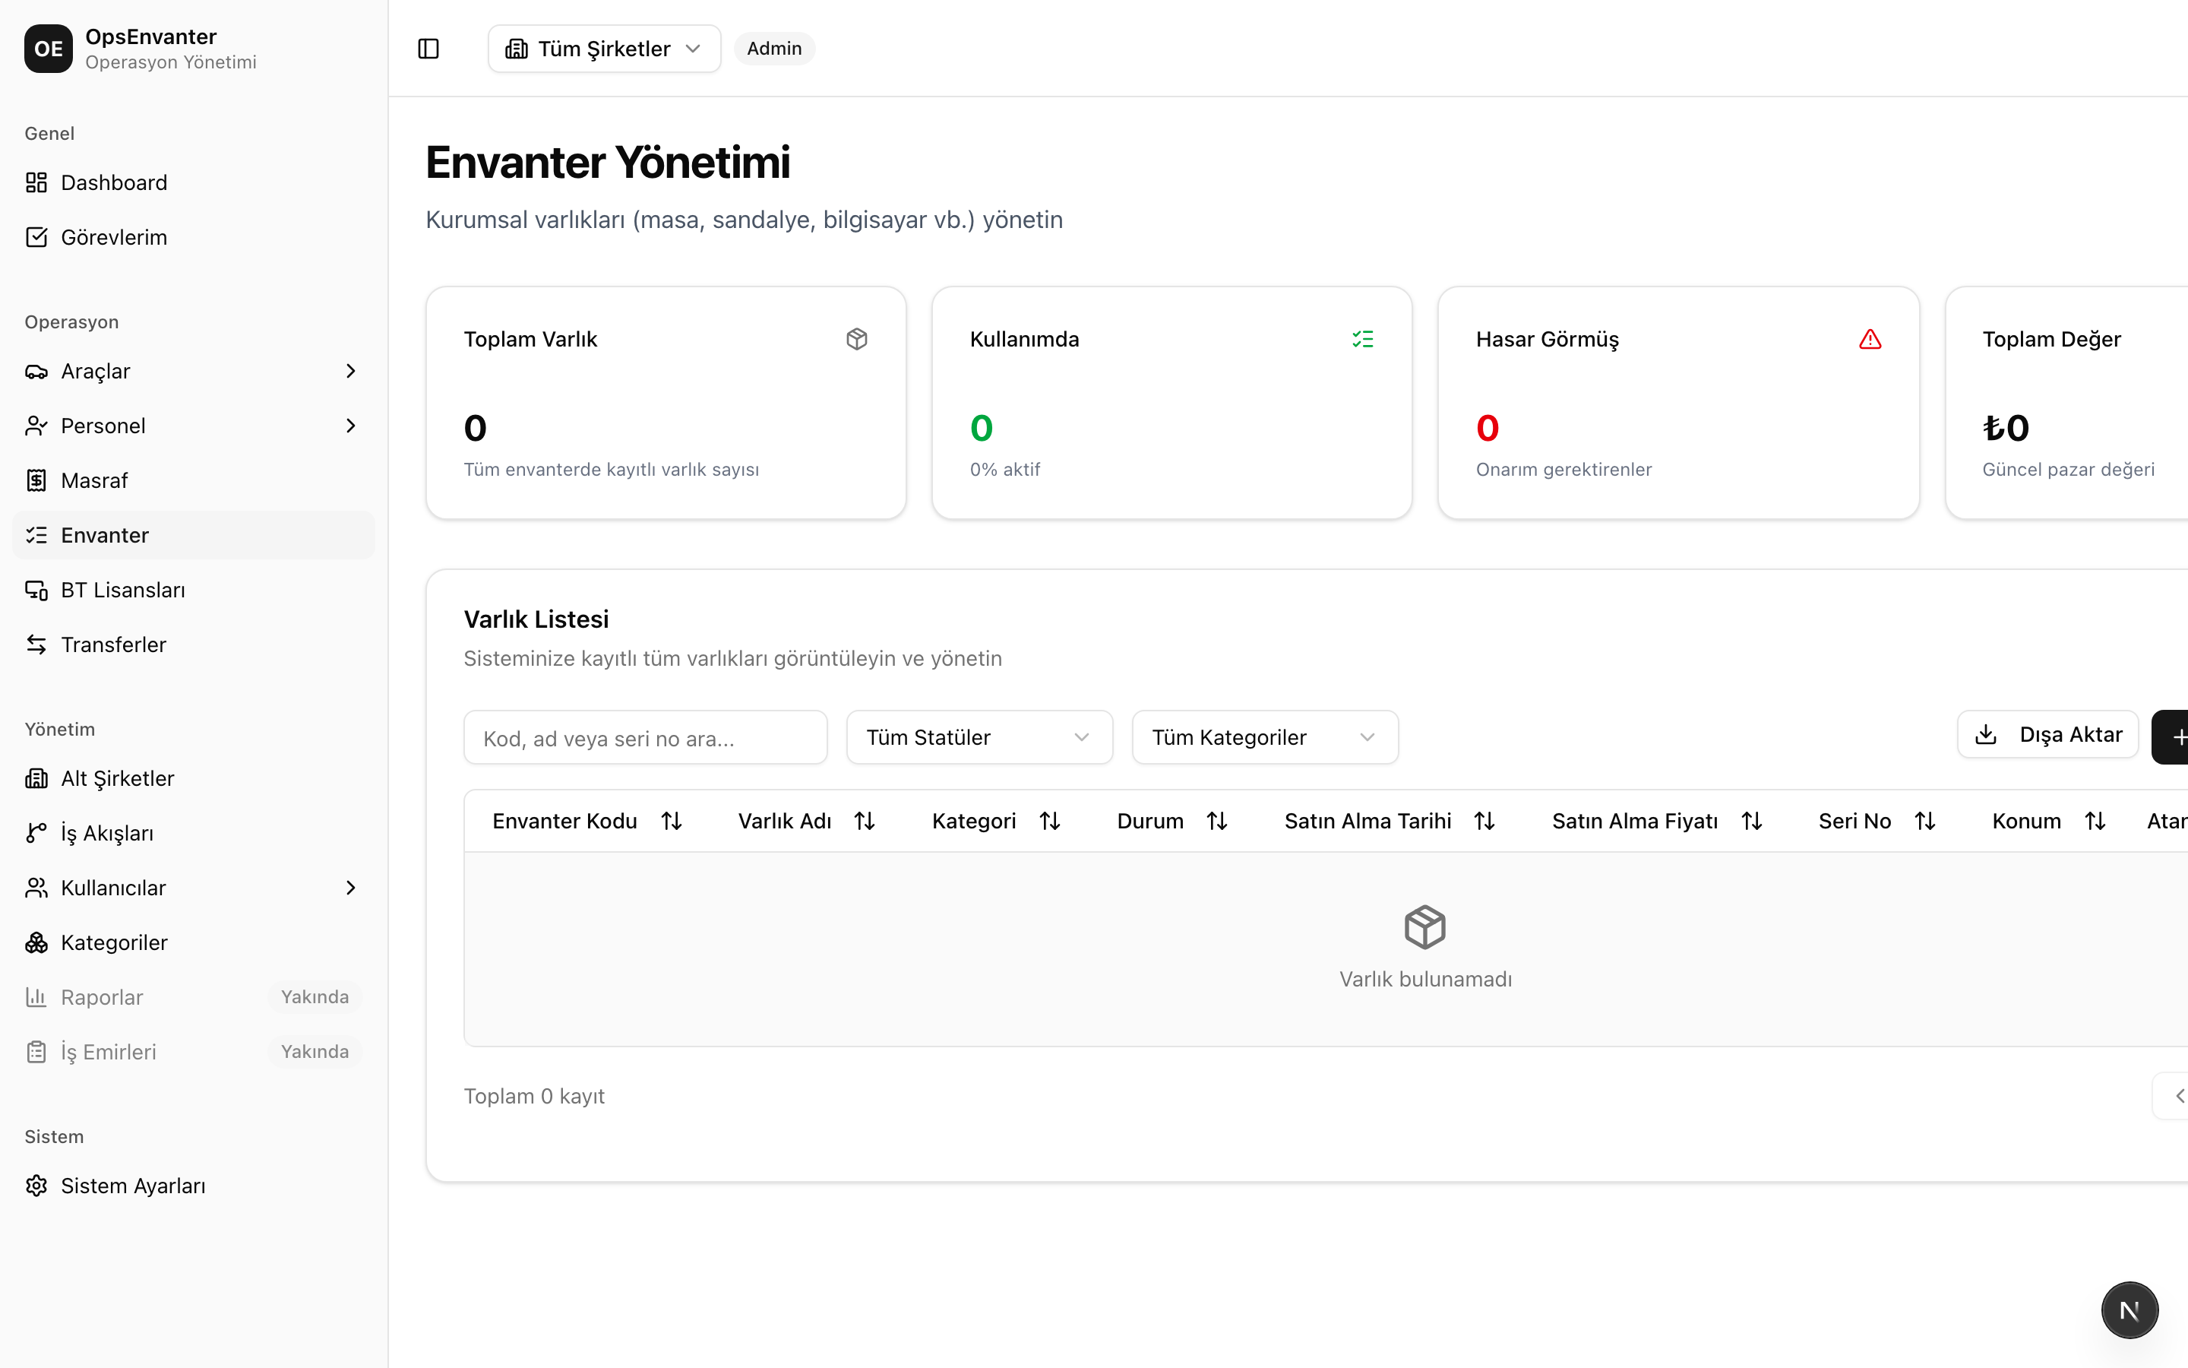
Task: Open the Masraf section
Action: click(194, 480)
